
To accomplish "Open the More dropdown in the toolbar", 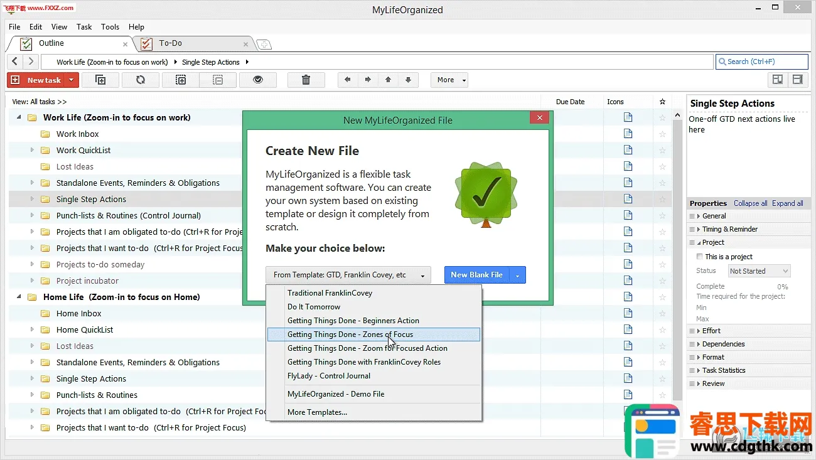I will [x=449, y=80].
